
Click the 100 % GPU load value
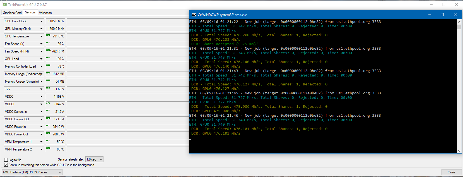click(x=55, y=59)
